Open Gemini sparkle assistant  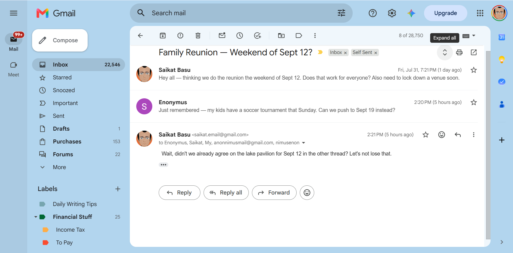pos(411,13)
